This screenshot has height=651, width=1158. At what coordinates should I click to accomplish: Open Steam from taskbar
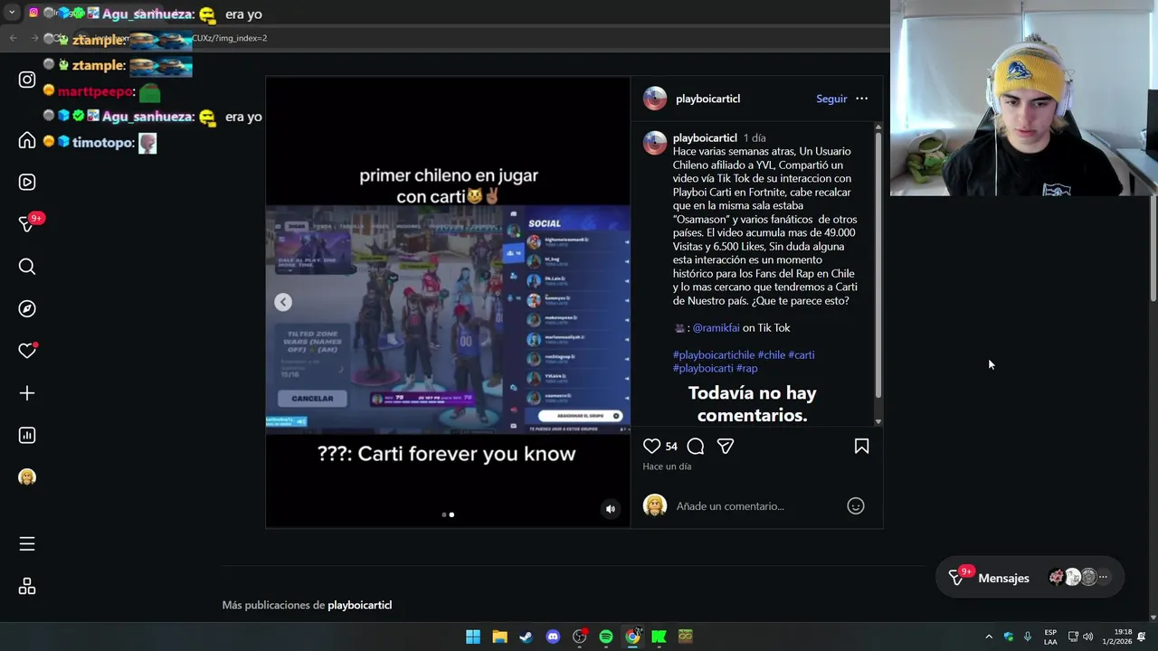(526, 637)
